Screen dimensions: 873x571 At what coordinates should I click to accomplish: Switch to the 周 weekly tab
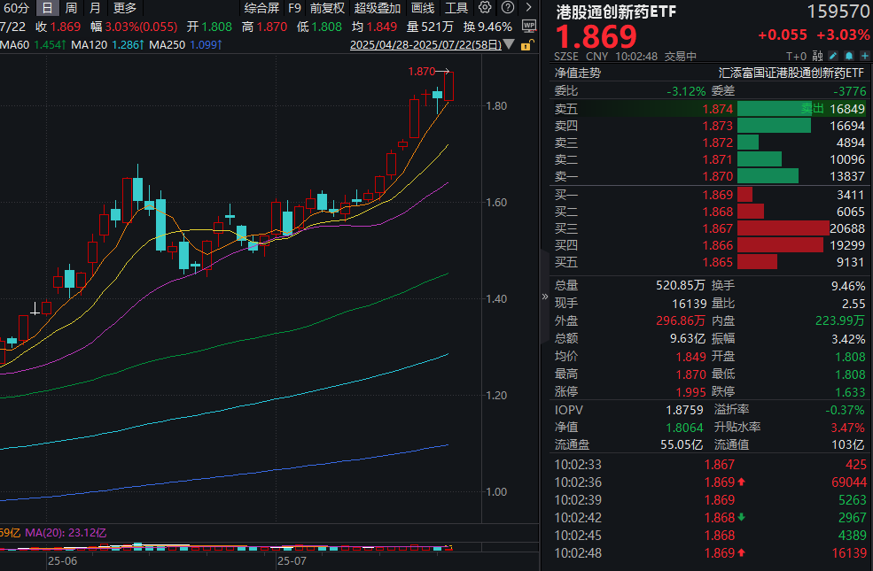(x=69, y=8)
